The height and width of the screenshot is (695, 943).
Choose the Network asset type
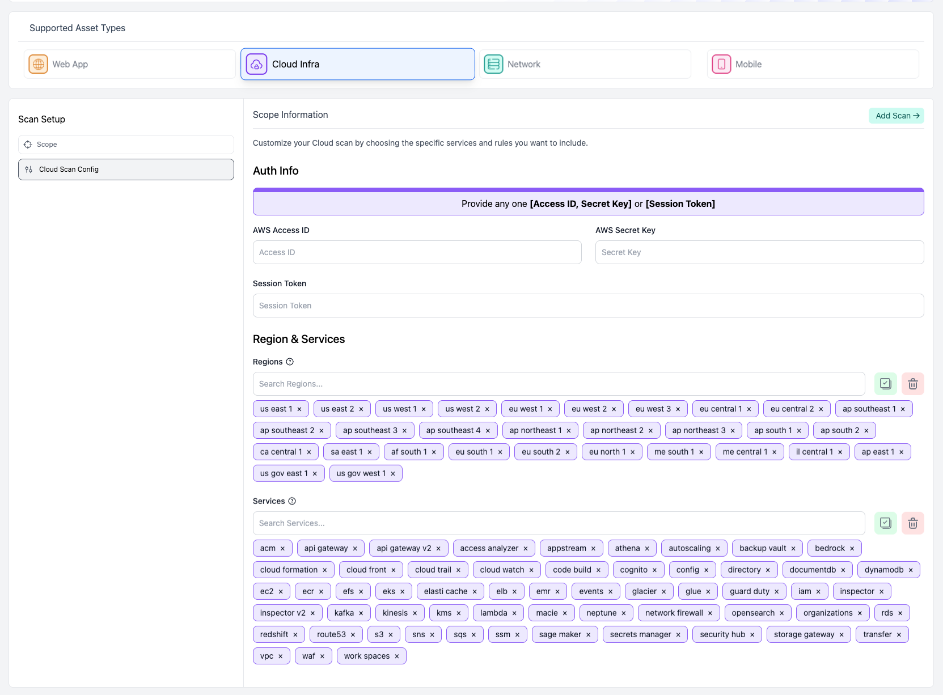[585, 64]
